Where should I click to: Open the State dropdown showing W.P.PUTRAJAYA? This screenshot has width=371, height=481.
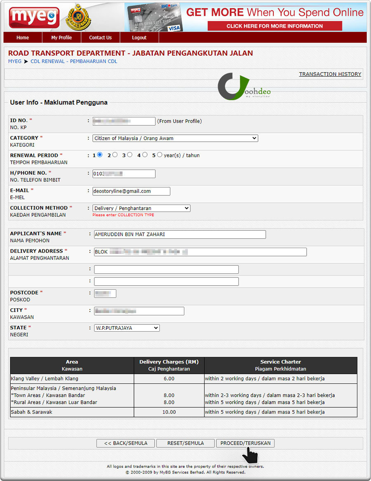(127, 328)
